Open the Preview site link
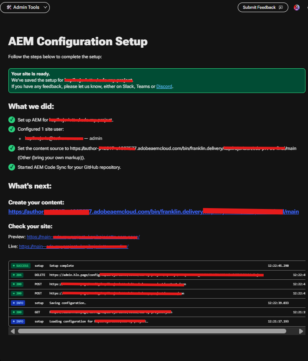The height and width of the screenshot is (361, 308). tap(83, 237)
